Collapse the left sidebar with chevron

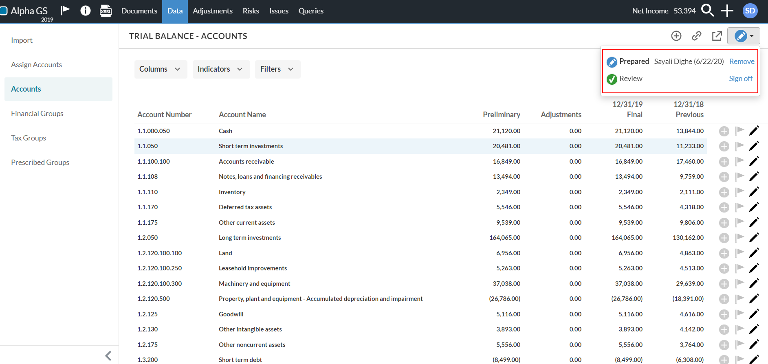click(x=108, y=356)
